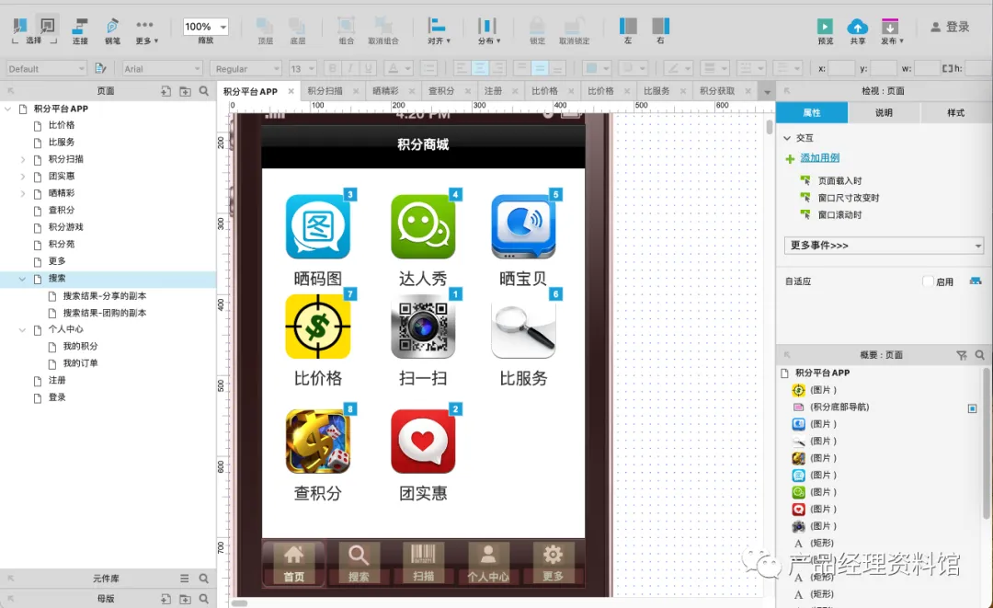
Task: Switch to the 样式 inspector tab
Action: tap(956, 113)
